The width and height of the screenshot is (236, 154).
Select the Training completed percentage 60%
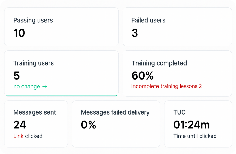coord(142,76)
